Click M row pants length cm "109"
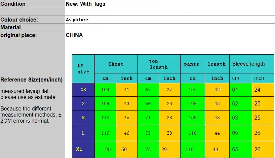275x158 pixels. 192,118
